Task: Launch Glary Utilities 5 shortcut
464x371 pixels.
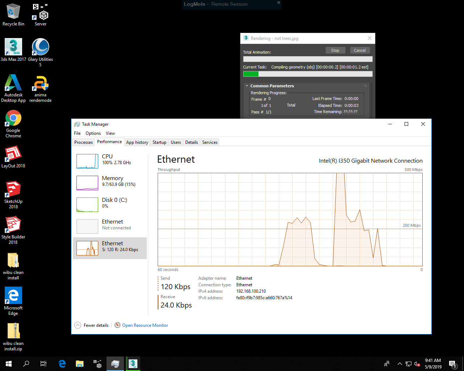Action: [x=41, y=53]
